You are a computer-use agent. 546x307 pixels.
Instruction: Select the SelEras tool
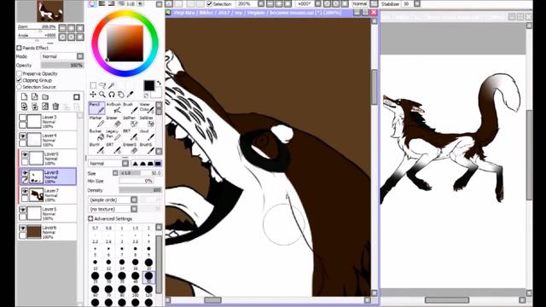pyautogui.click(x=147, y=122)
